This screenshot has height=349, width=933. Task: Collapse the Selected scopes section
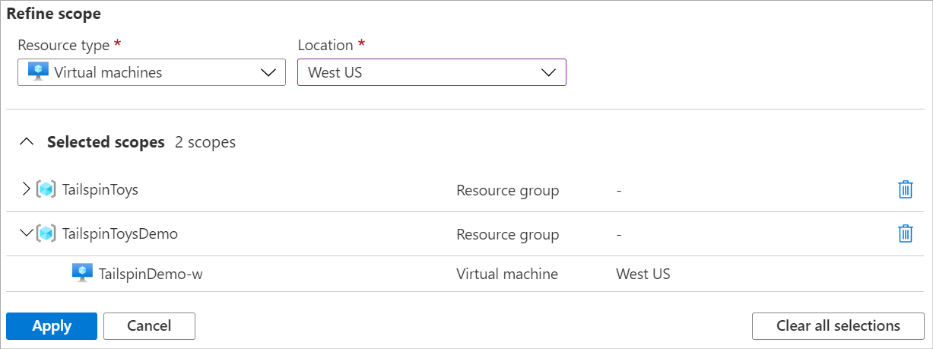tap(27, 141)
